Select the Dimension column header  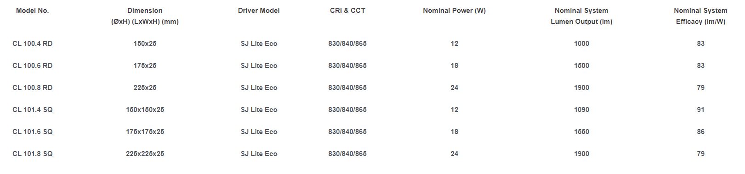click(145, 16)
